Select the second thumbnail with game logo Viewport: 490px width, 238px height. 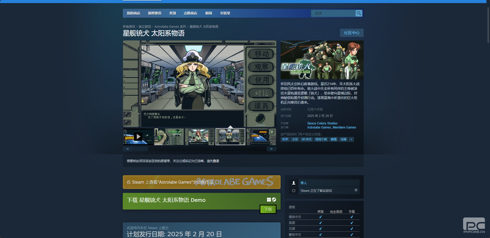(x=169, y=137)
